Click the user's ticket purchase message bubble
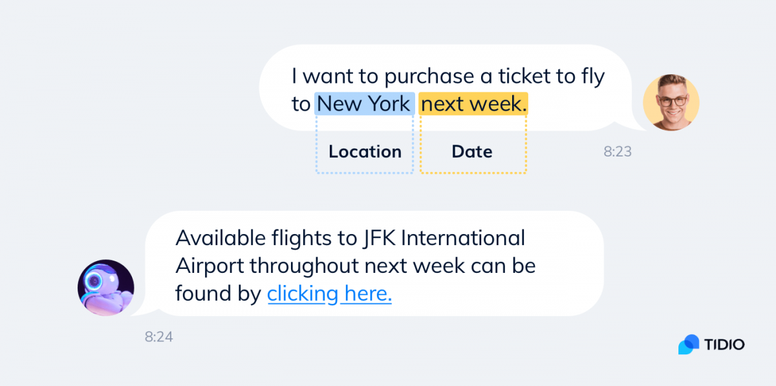776x386 pixels. 446,88
